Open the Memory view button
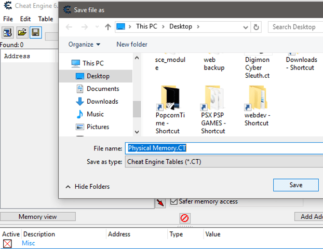This screenshot has width=323, height=249. (38, 217)
